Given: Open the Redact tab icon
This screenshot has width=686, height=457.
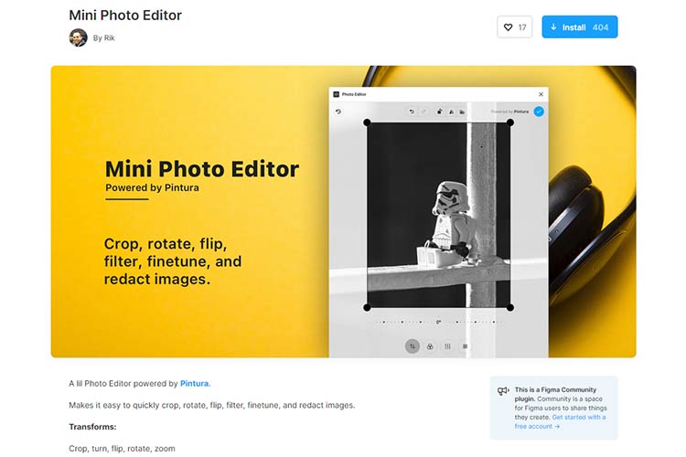Looking at the screenshot, I should [465, 346].
